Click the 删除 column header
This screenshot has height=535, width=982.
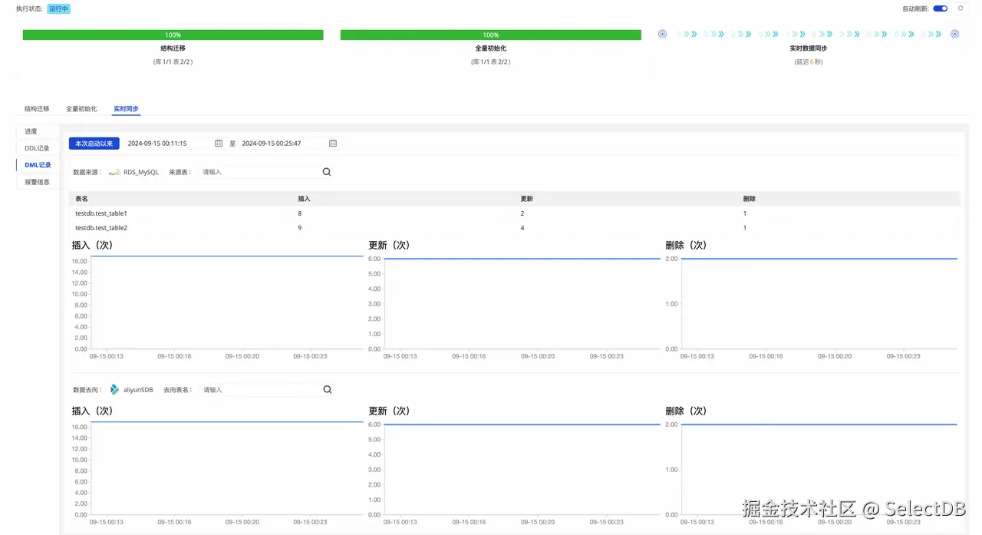[x=750, y=199]
